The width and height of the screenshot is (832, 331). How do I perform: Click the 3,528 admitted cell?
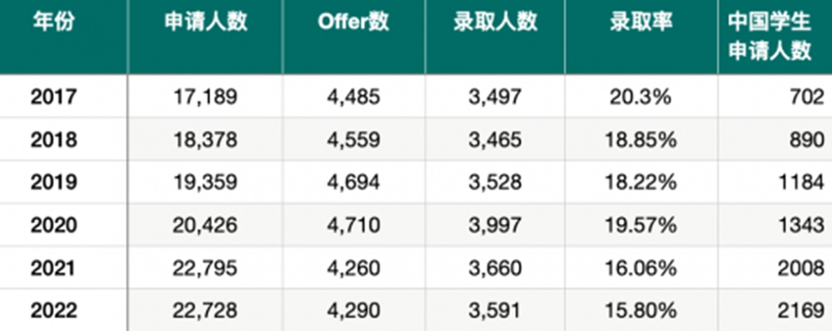tap(495, 183)
